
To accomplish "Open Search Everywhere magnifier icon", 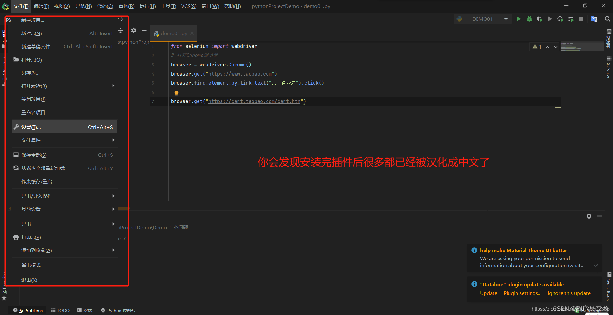I will click(x=608, y=19).
